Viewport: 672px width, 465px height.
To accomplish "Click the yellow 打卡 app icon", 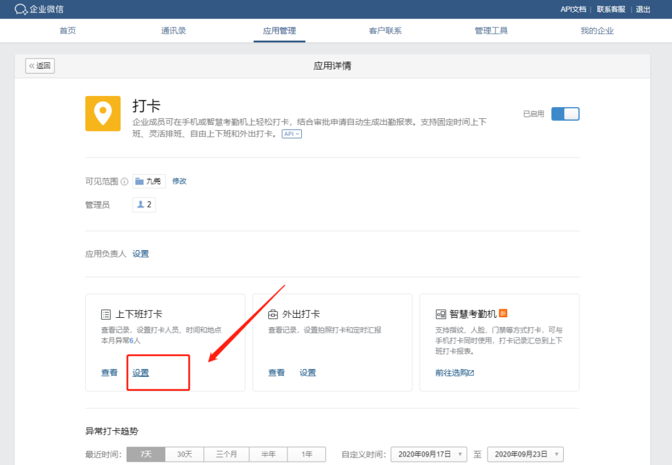I will (x=103, y=114).
